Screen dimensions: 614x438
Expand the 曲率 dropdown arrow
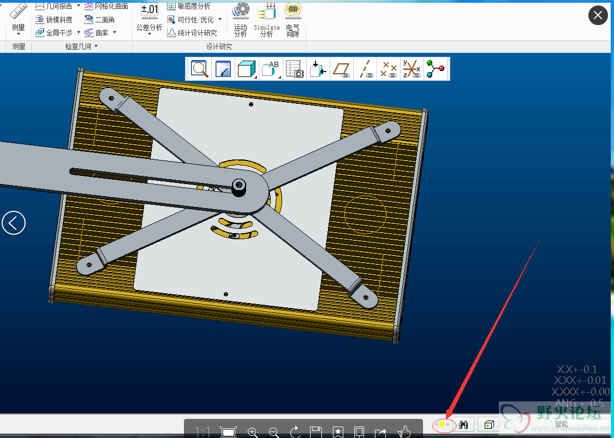[x=115, y=32]
